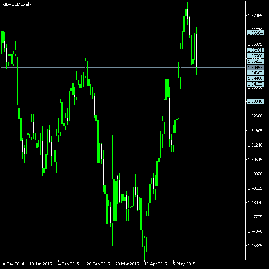This screenshot has height=269, width=269.
Task: Click the 13 Apr 2015 date label
Action: [x=156, y=264]
